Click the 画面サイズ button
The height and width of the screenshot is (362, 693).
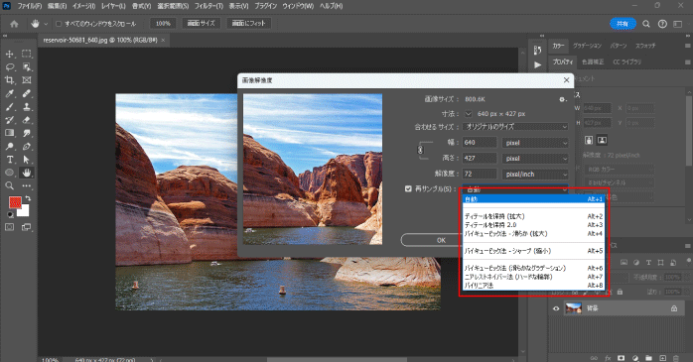click(202, 24)
